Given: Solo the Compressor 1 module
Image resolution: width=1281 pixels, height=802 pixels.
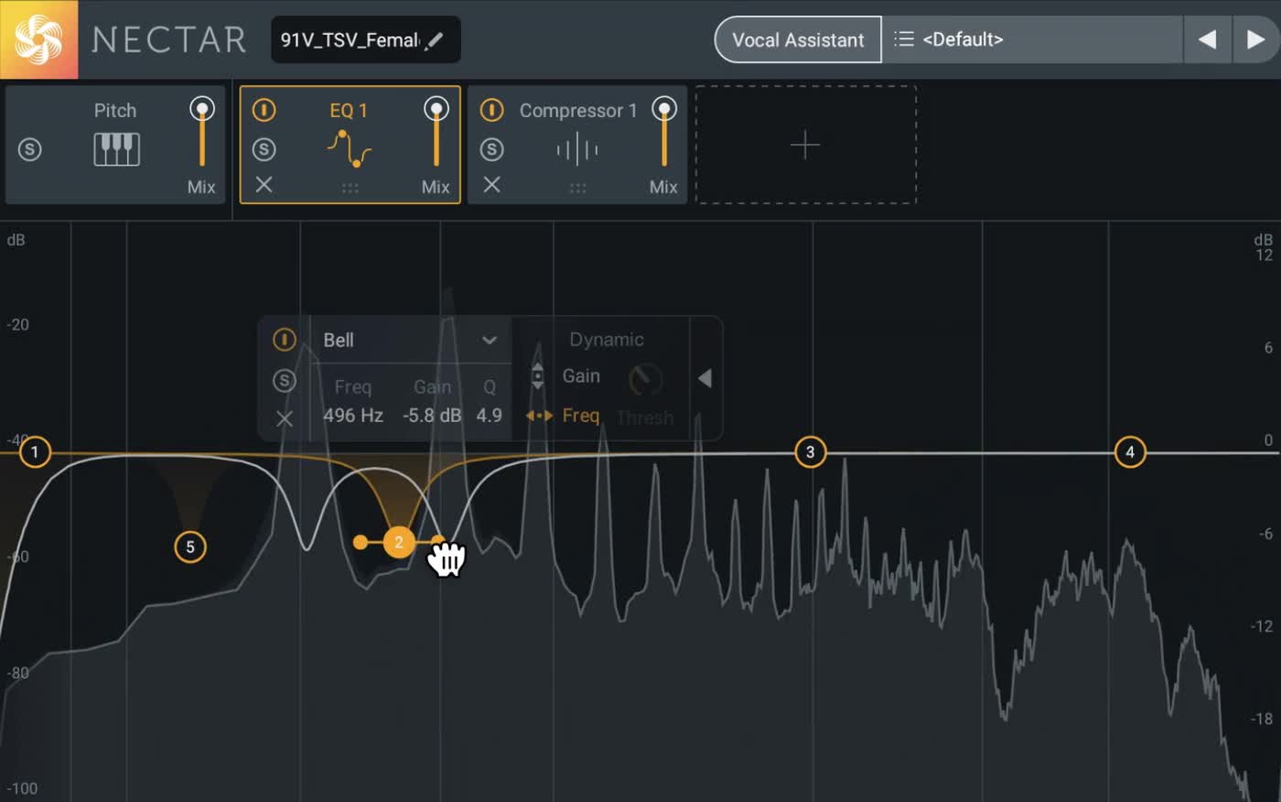Looking at the screenshot, I should [491, 149].
